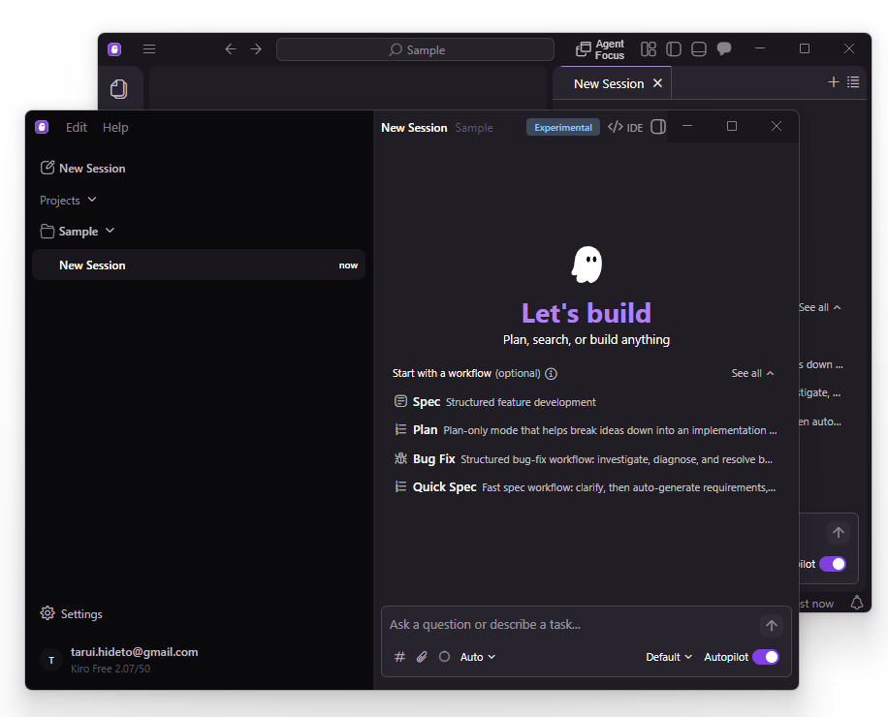This screenshot has width=888, height=717.
Task: Click the hash context icon in the prompt box
Action: point(399,657)
